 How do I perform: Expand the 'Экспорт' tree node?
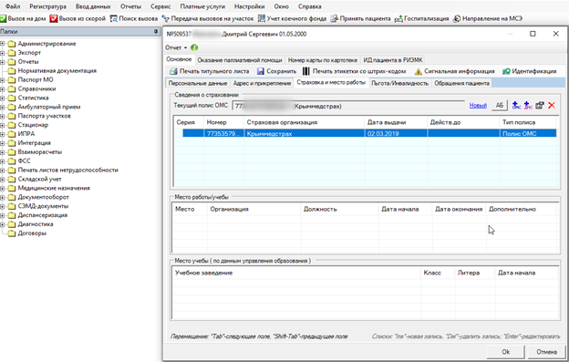(x=2, y=53)
